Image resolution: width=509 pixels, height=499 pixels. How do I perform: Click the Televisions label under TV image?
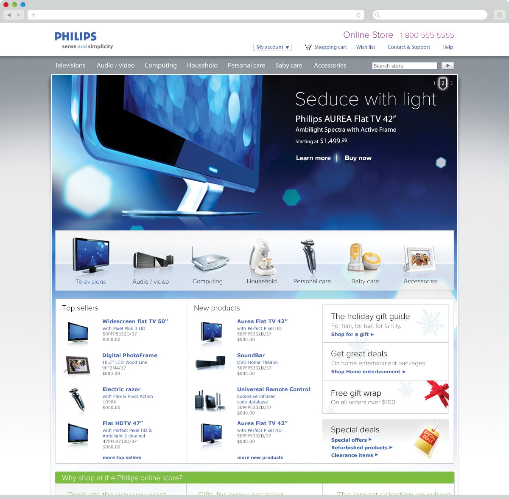coord(91,282)
